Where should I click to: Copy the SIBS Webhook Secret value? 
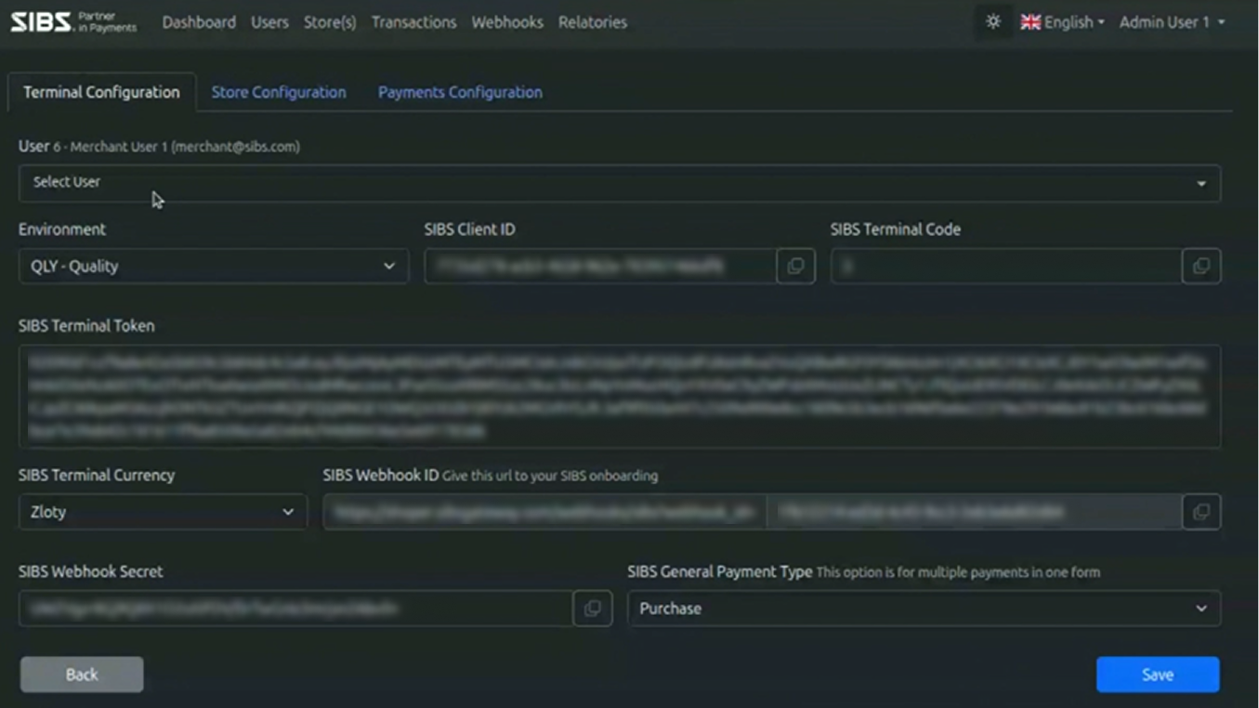tap(592, 609)
